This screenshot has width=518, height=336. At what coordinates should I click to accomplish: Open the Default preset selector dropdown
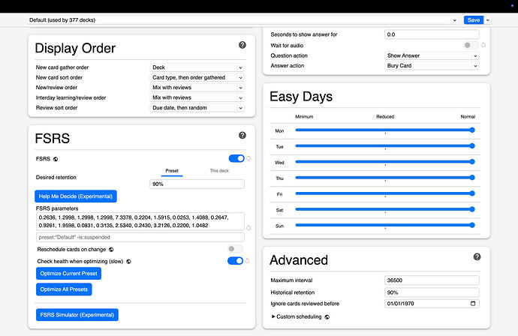(x=242, y=20)
